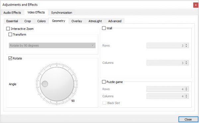Viewport: 199px width, 123px height.
Task: Close the dialog with the red X icon
Action: (x=196, y=5)
